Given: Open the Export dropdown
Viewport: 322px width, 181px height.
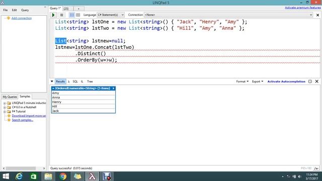Looking at the screenshot, I should click(258, 81).
